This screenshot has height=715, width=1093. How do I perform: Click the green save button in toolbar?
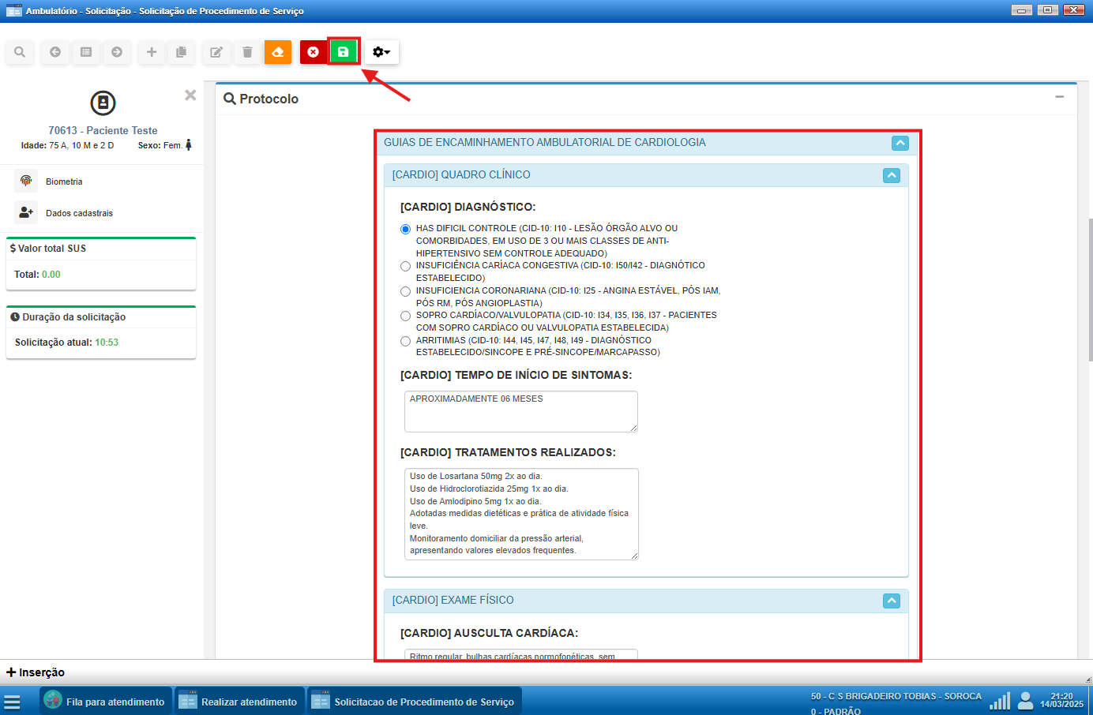pos(344,52)
